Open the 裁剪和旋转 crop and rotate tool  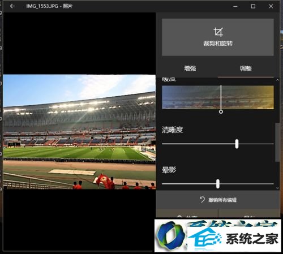coord(218,37)
